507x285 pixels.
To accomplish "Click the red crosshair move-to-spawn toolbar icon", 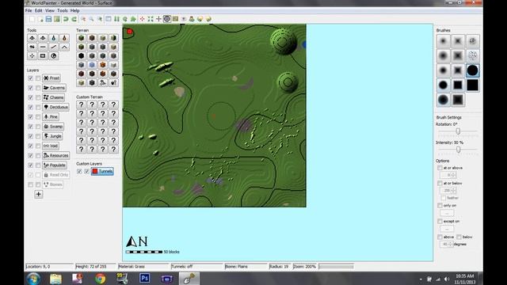I will pos(142,19).
